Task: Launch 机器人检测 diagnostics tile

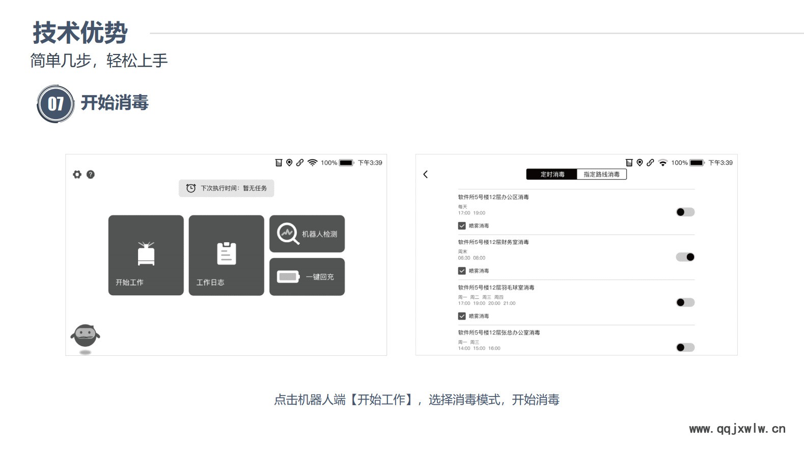Action: click(x=307, y=234)
